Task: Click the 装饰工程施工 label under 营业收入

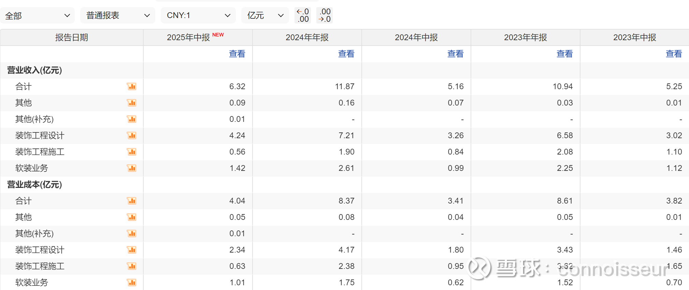Action: click(x=40, y=152)
